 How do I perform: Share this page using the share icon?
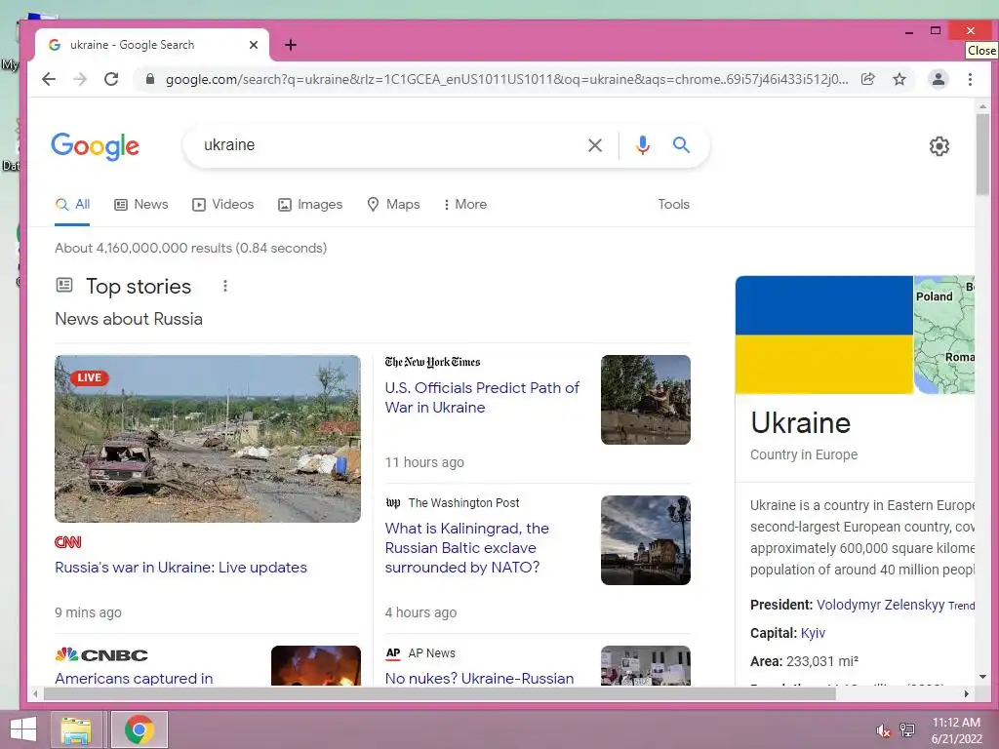pyautogui.click(x=867, y=79)
